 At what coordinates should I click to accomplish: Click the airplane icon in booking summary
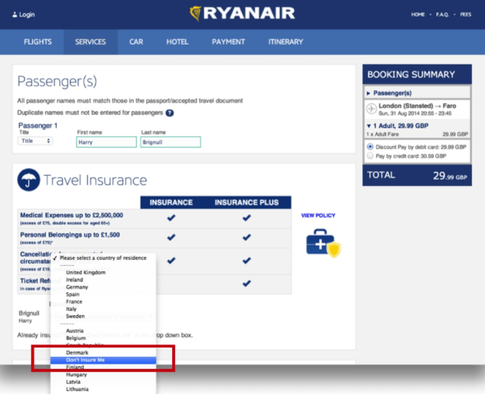pos(371,108)
